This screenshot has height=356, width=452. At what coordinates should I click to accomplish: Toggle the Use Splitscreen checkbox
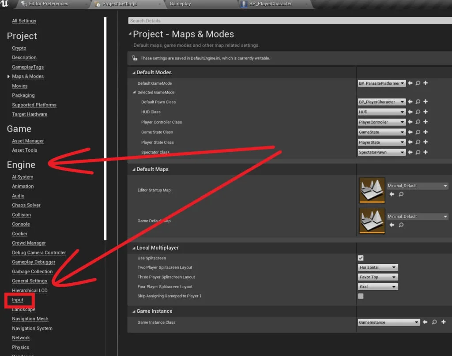pos(361,258)
